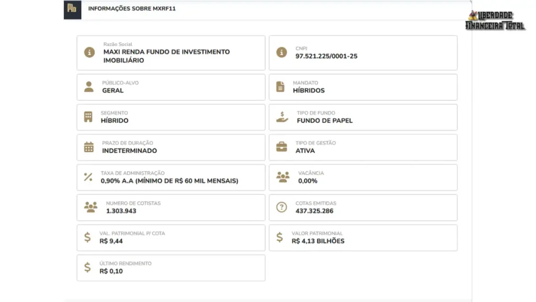The width and height of the screenshot is (536, 302).
Task: Click the 437.325.286 cotas emitidas value
Action: (x=315, y=211)
